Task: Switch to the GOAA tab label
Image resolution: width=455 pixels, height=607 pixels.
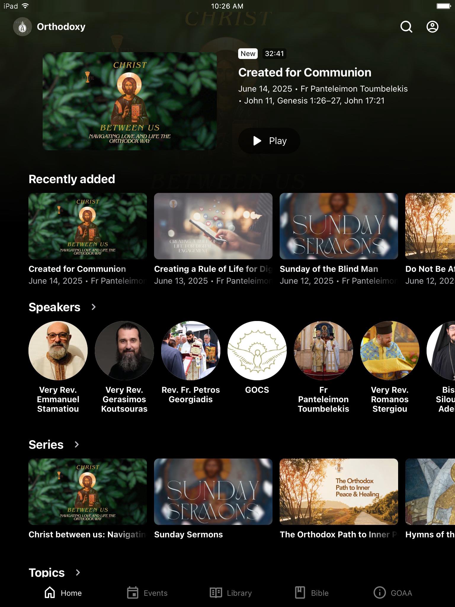Action: pos(401,593)
